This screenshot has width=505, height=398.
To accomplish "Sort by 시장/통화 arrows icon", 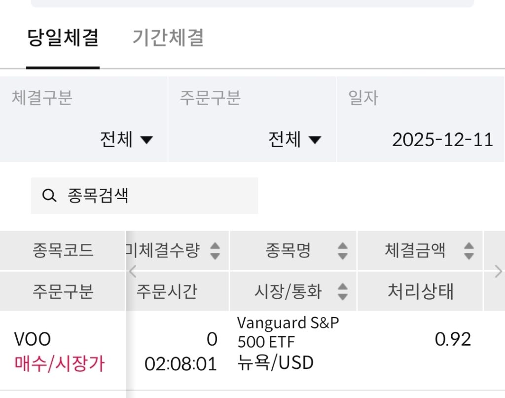I will pos(342,291).
